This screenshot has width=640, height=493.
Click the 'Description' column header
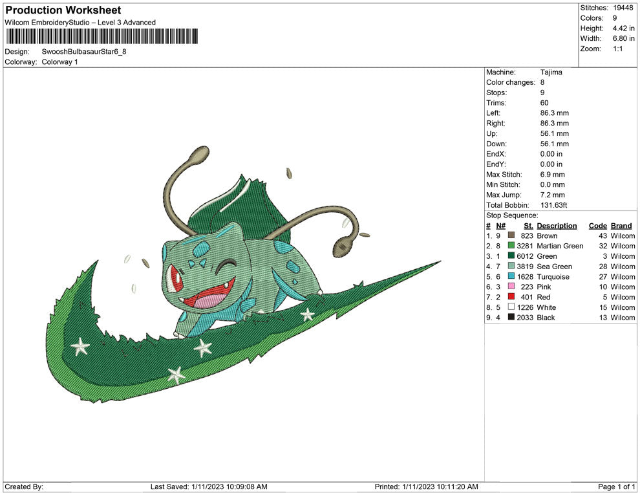(x=557, y=225)
